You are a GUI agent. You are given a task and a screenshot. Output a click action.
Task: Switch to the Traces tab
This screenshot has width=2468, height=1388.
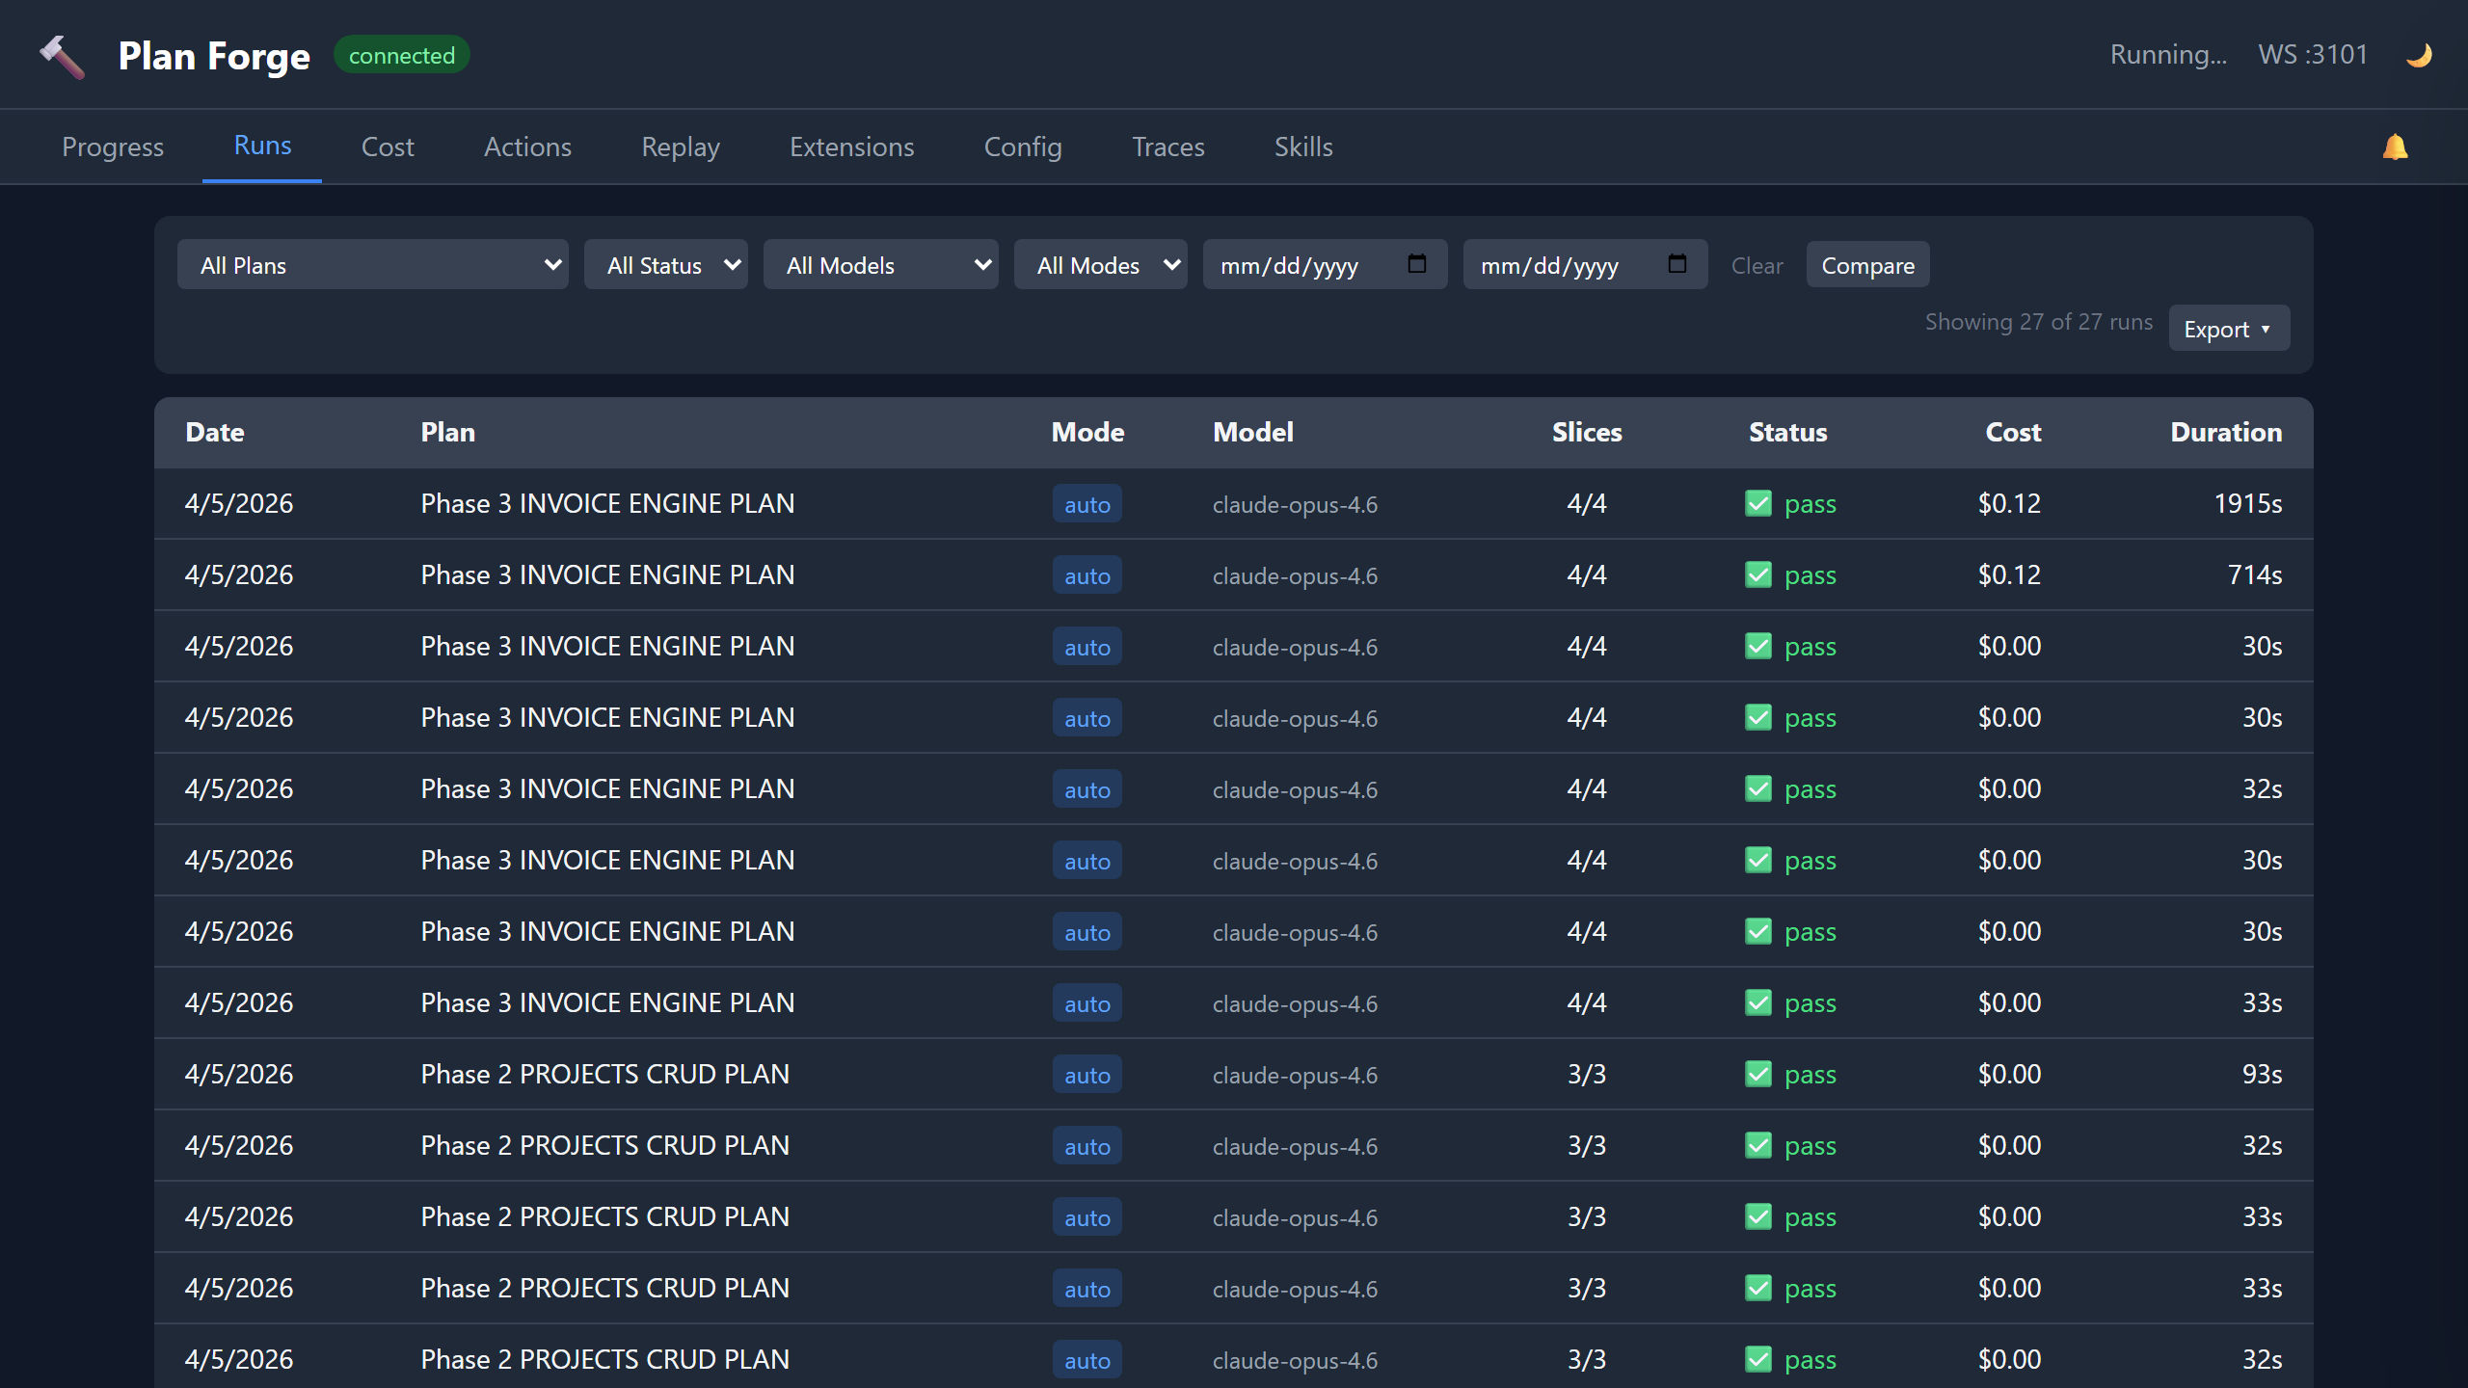coord(1167,147)
